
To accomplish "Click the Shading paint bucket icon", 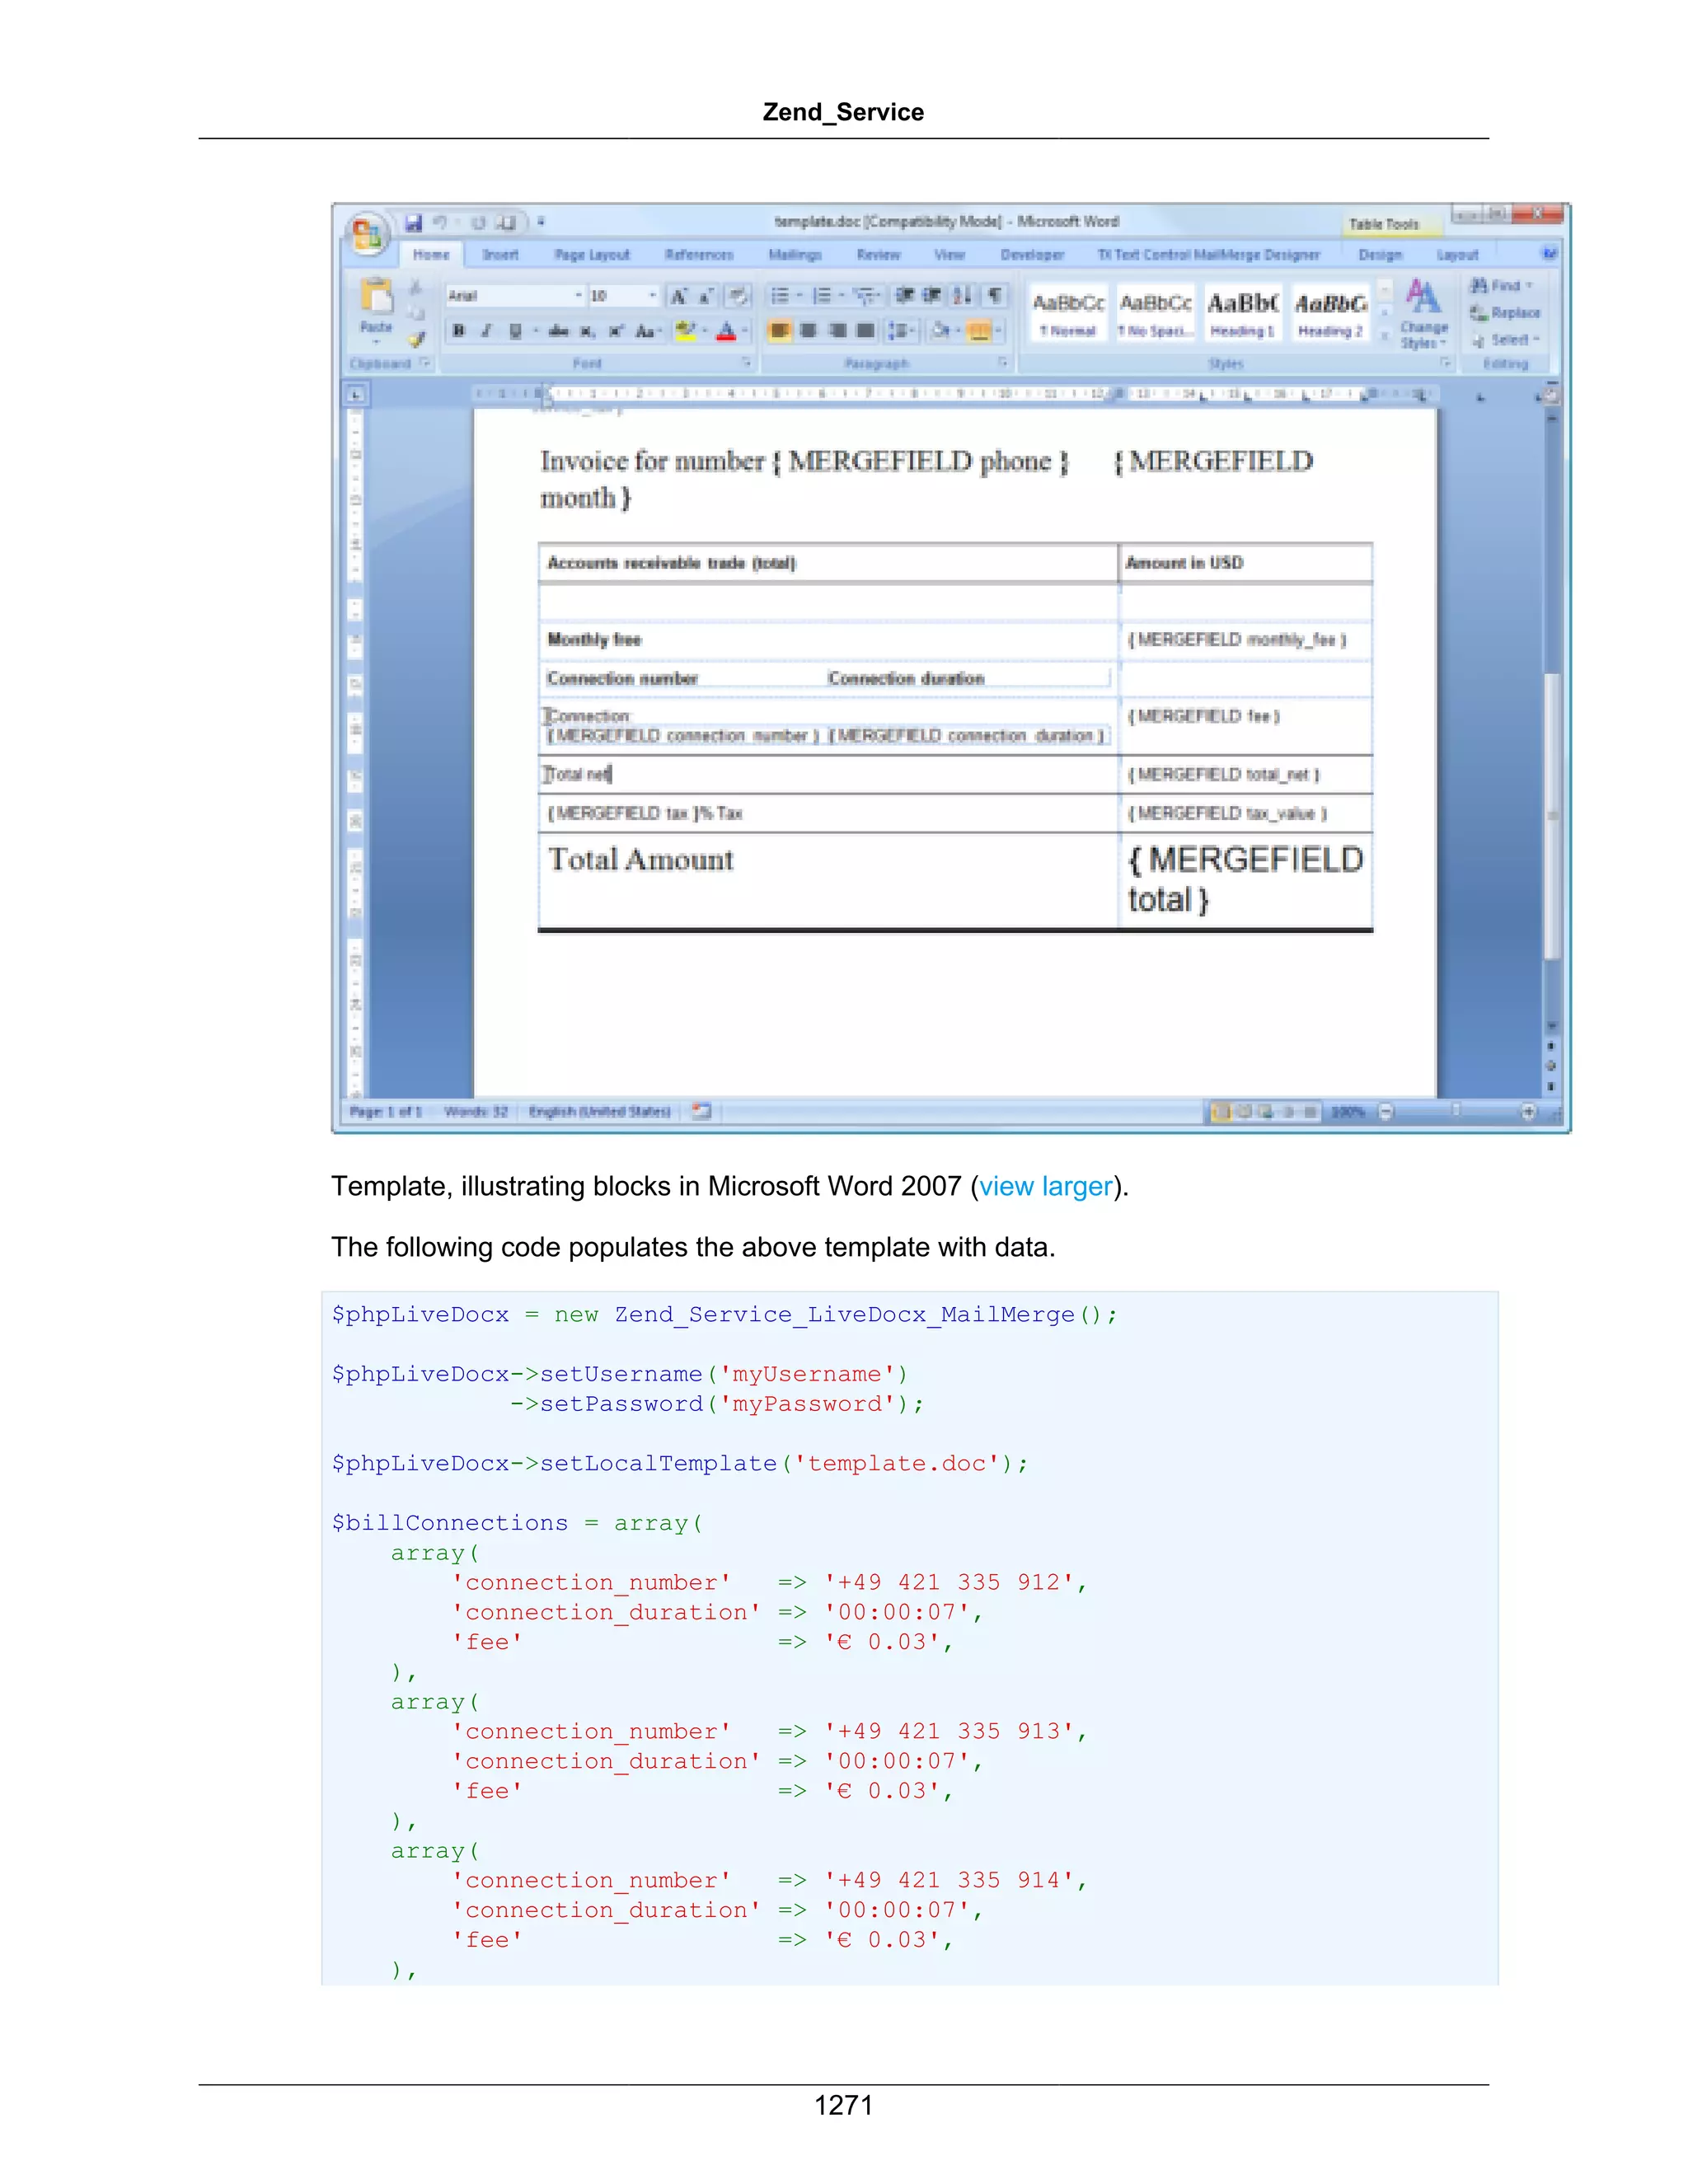I will click(941, 330).
